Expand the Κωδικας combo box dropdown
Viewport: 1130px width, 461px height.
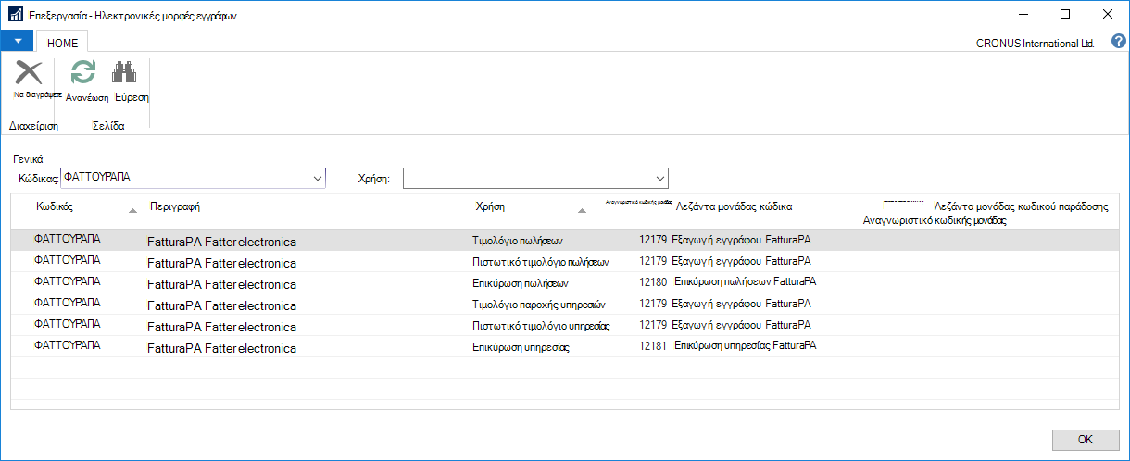(x=318, y=177)
